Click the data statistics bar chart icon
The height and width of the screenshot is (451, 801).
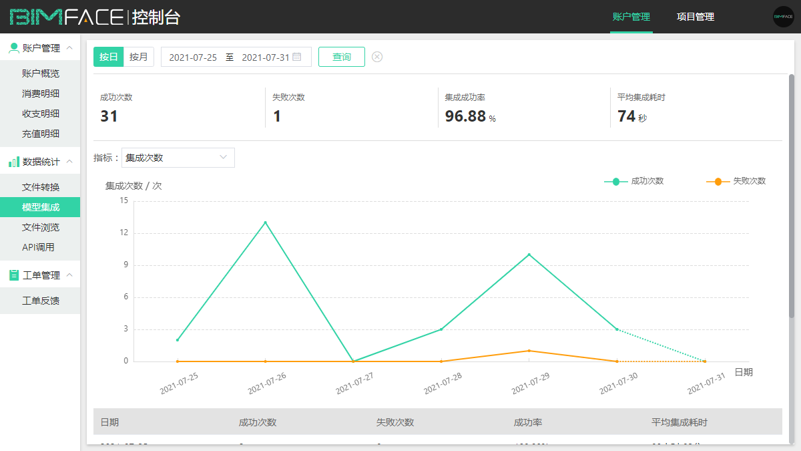tap(13, 162)
